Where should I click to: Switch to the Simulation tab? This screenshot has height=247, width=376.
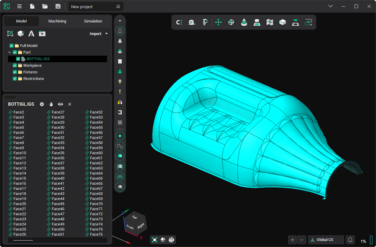point(93,21)
